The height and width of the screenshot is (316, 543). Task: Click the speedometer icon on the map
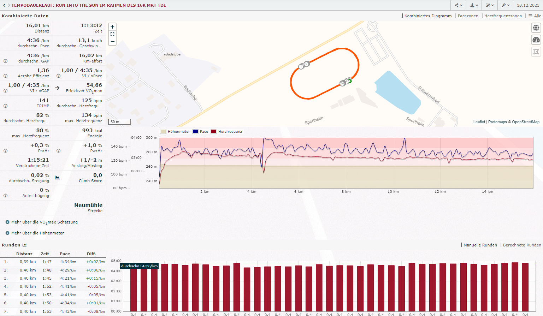(536, 40)
